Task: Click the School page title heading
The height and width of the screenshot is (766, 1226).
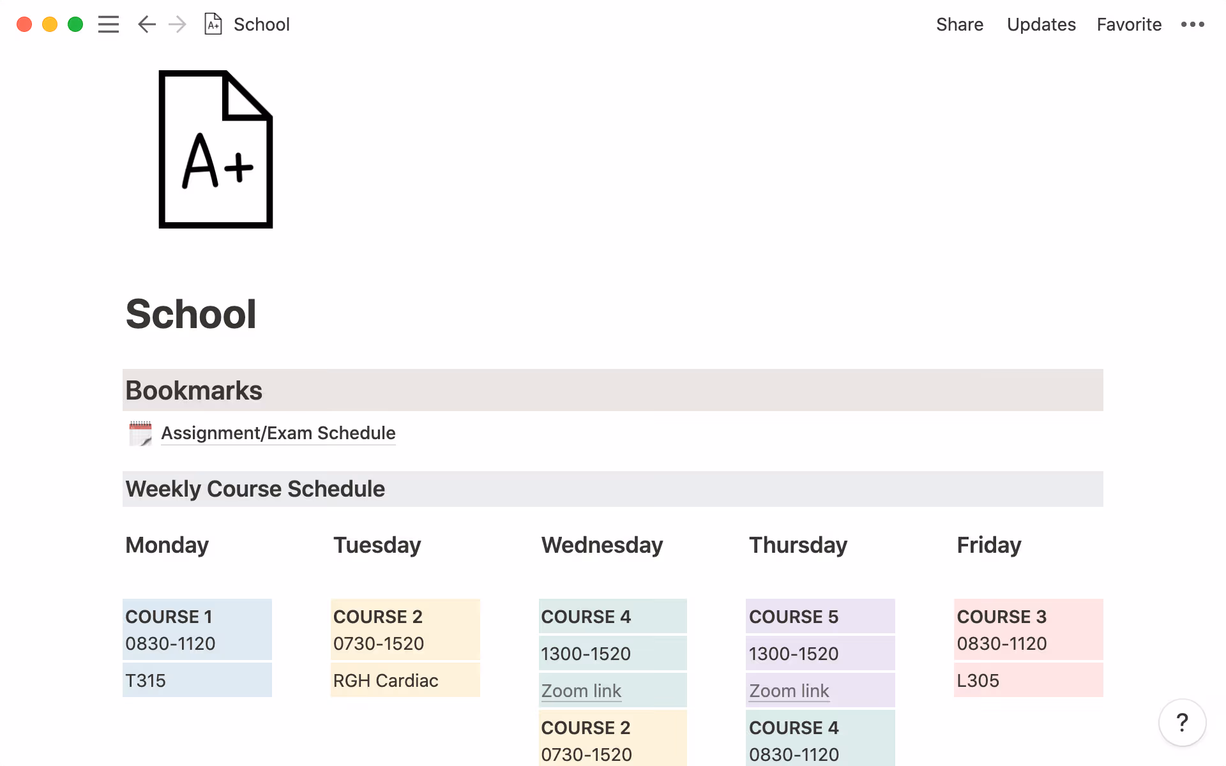Action: click(x=191, y=314)
